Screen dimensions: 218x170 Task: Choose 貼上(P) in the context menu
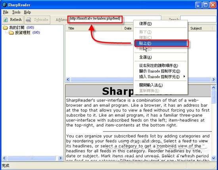(161, 43)
